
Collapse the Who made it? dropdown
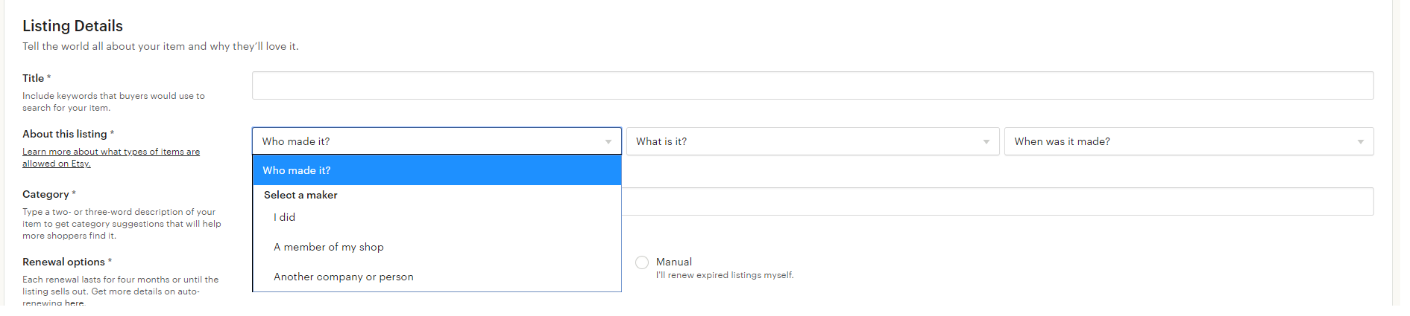coord(437,141)
